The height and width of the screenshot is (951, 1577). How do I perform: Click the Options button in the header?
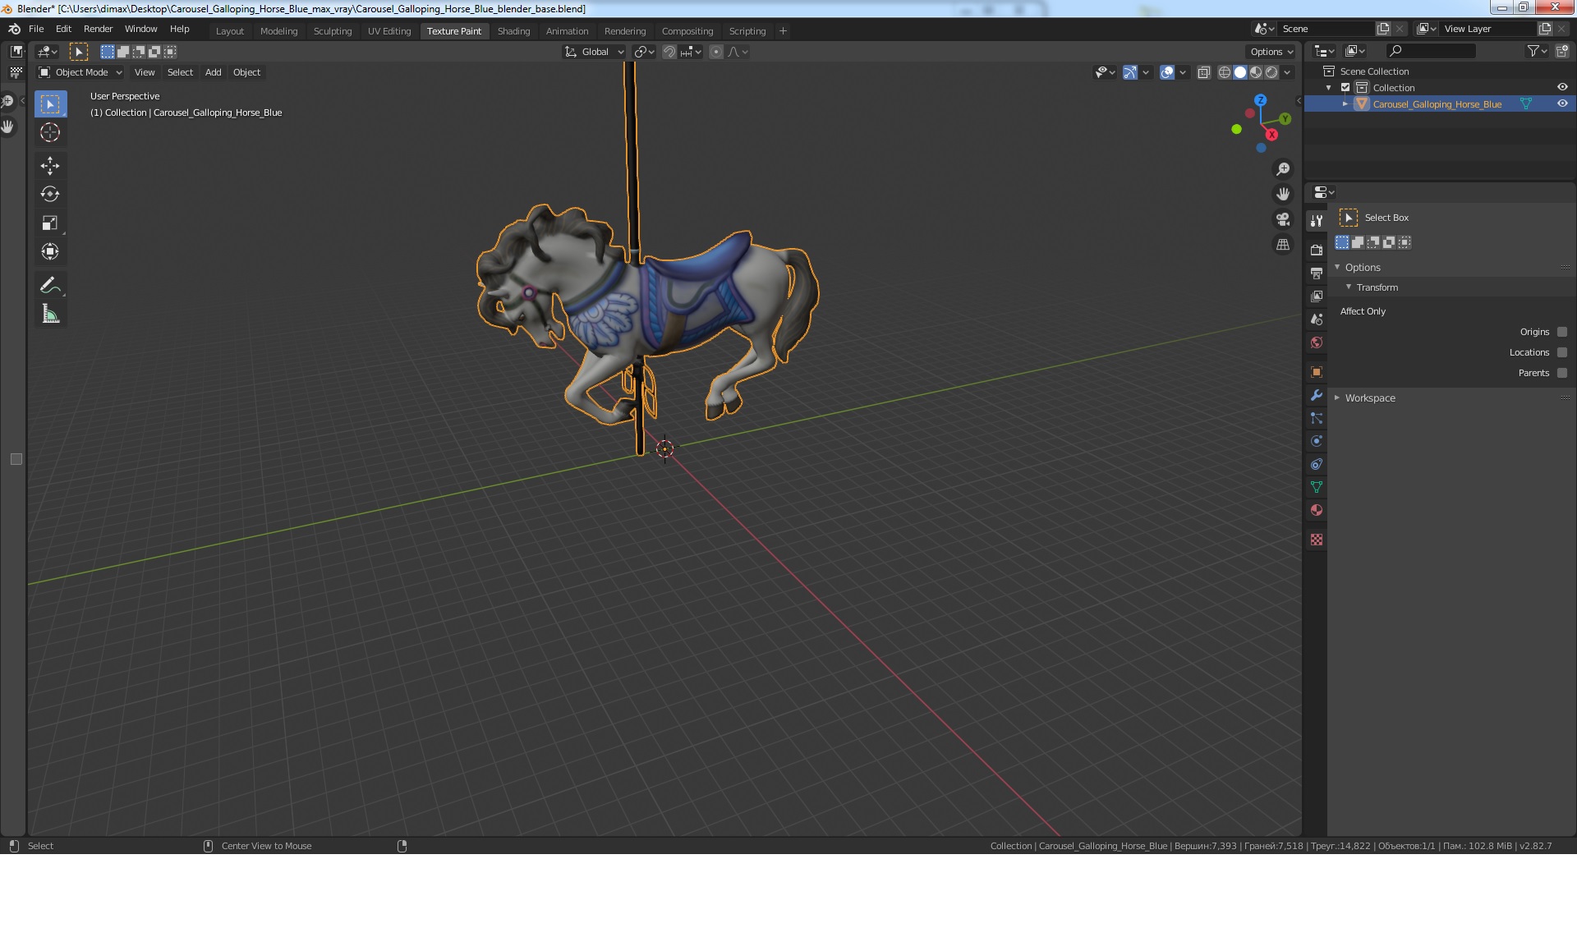point(1271,52)
